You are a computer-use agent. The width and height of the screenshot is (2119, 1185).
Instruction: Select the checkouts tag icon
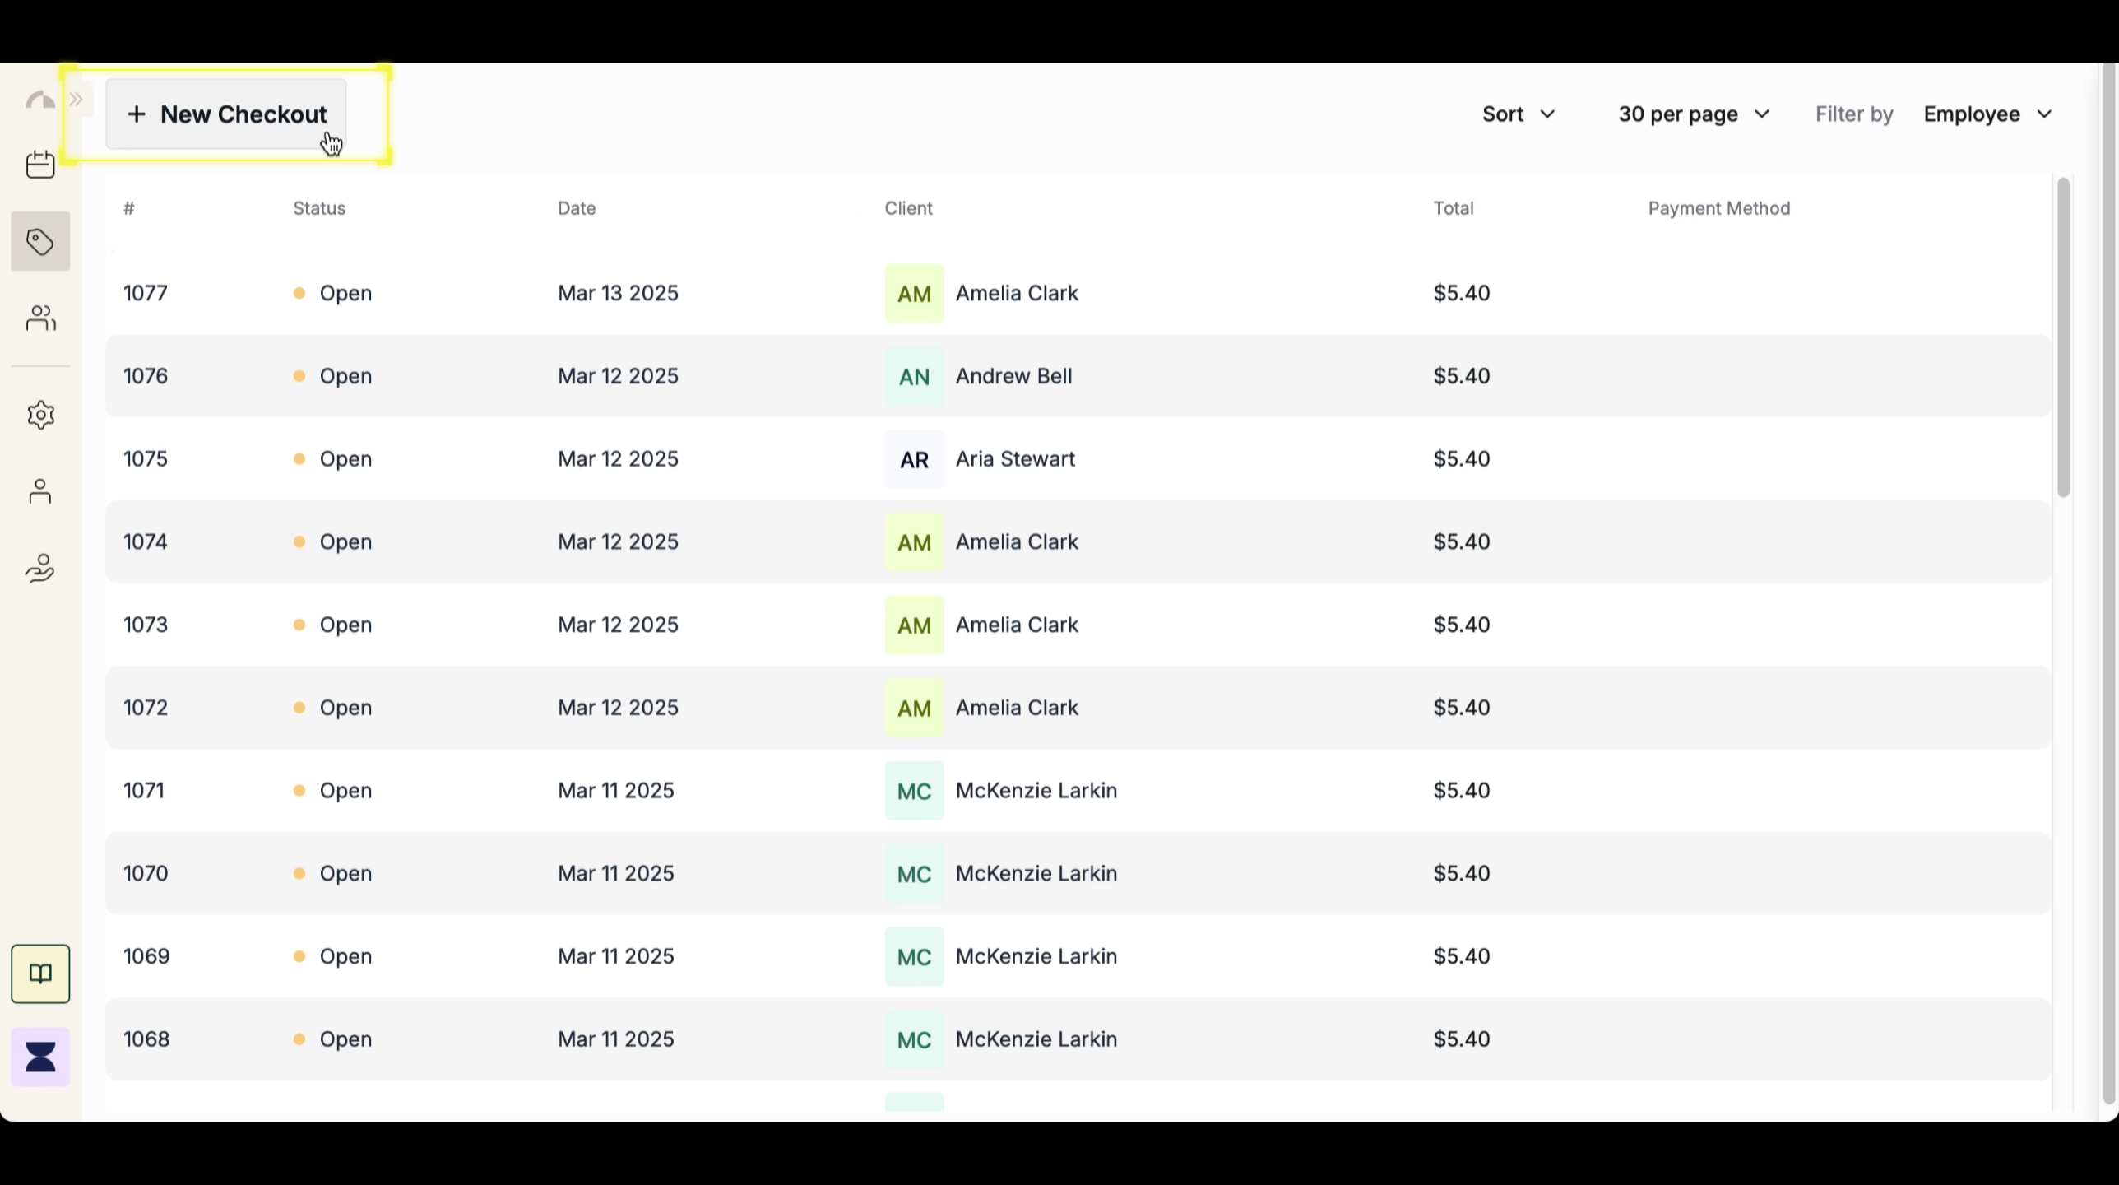39,241
